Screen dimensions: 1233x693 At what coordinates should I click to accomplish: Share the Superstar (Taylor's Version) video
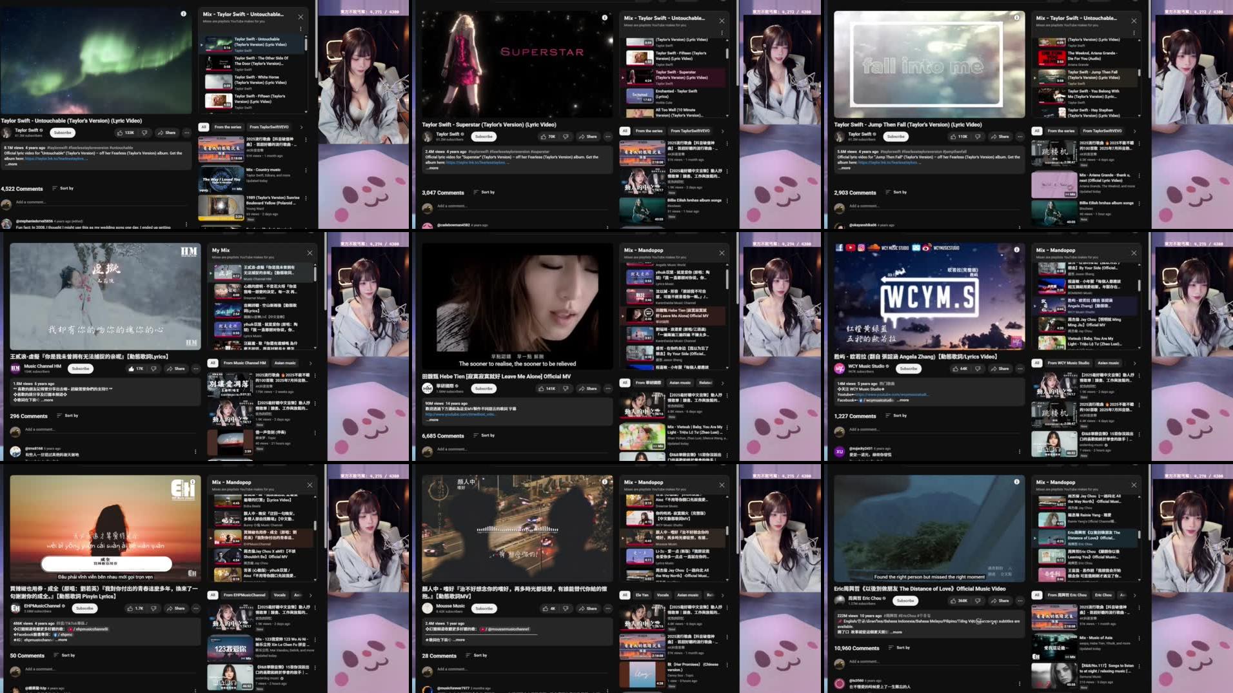[587, 137]
